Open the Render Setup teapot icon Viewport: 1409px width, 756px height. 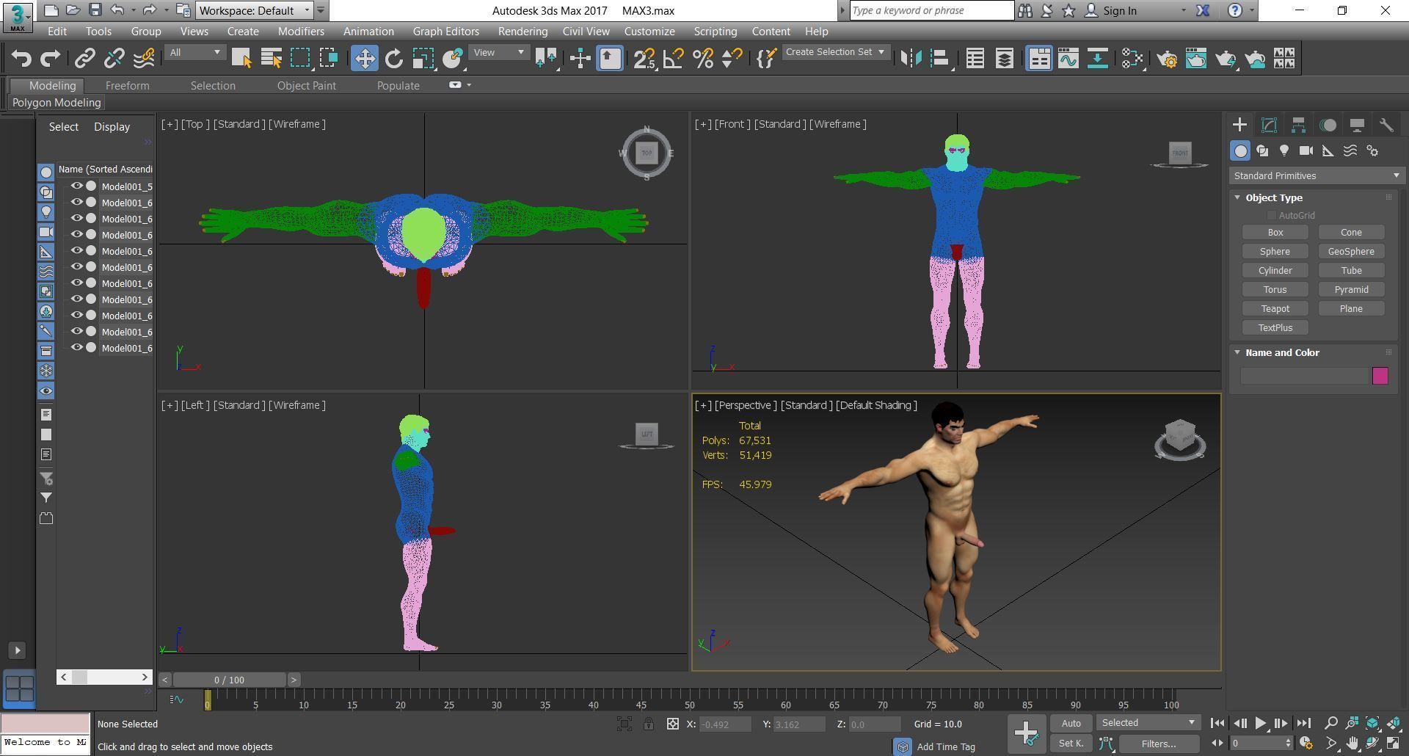pos(1167,59)
